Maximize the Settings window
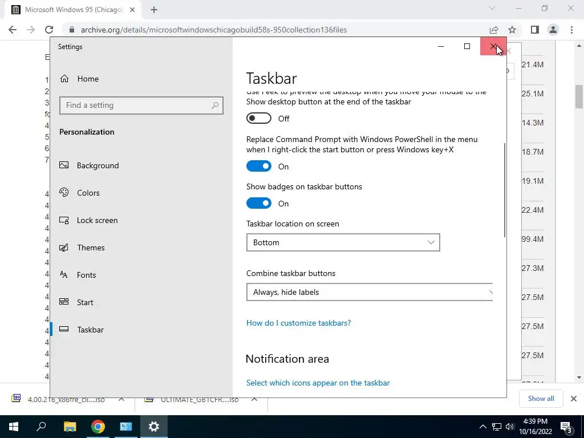Screen dimensions: 584x438 coord(467,46)
